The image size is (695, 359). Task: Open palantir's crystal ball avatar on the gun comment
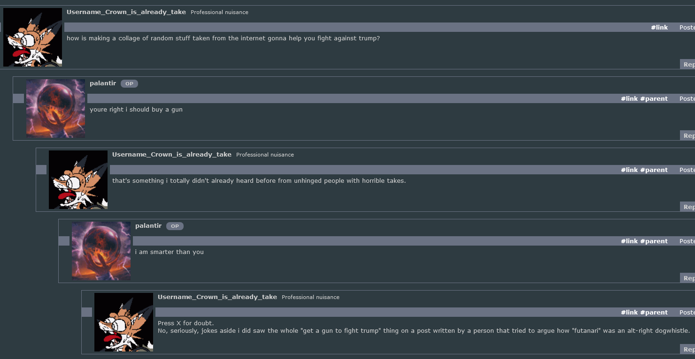coord(55,108)
